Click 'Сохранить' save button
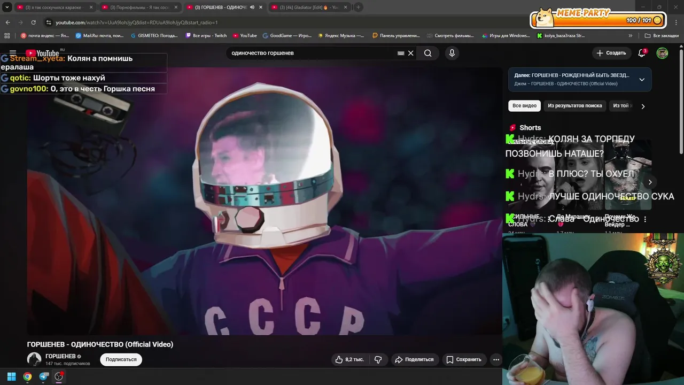The image size is (684, 385). [464, 359]
